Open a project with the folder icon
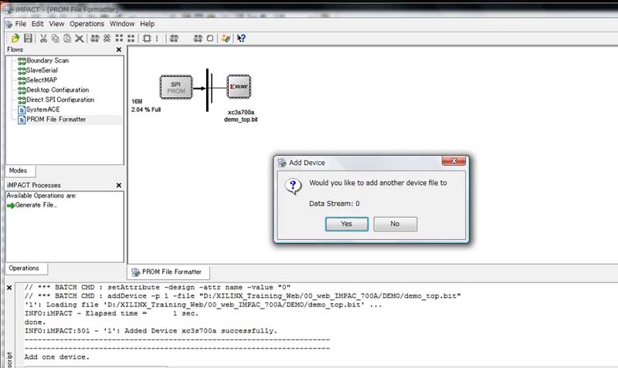Screen dimensions: 618x368 15,38
